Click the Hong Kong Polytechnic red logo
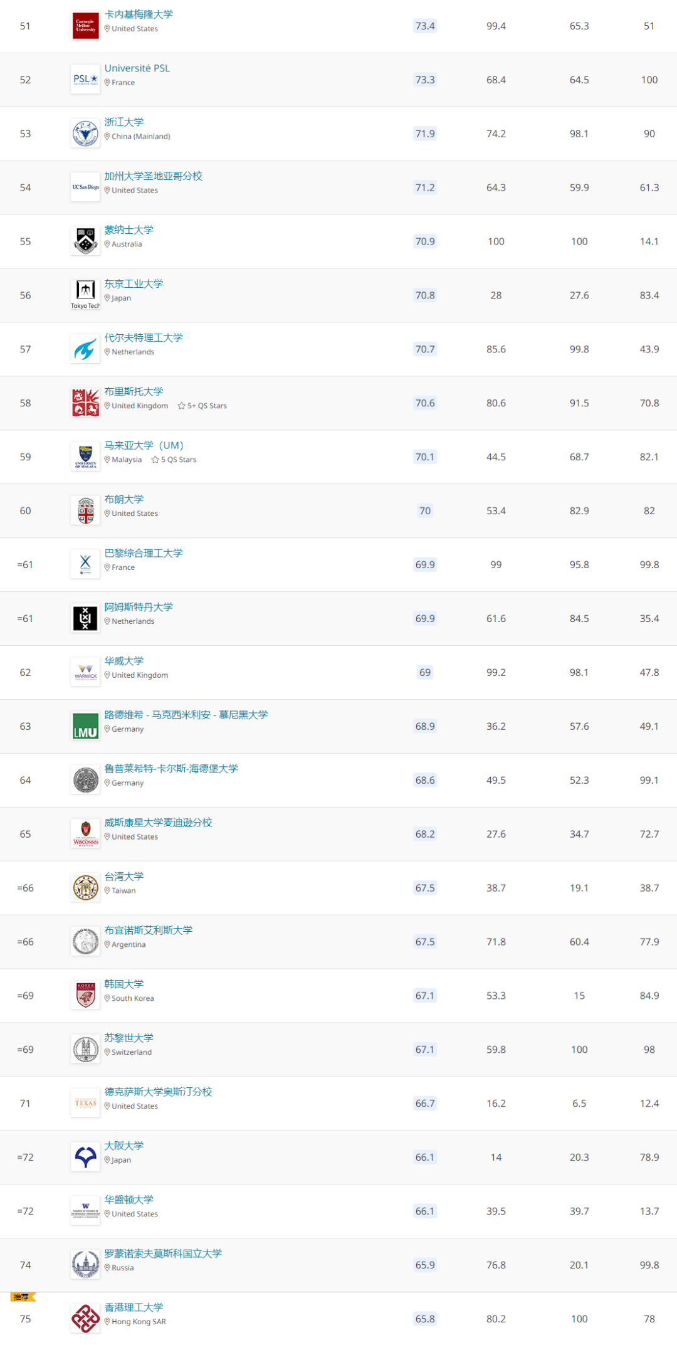The image size is (677, 1345). [85, 1319]
